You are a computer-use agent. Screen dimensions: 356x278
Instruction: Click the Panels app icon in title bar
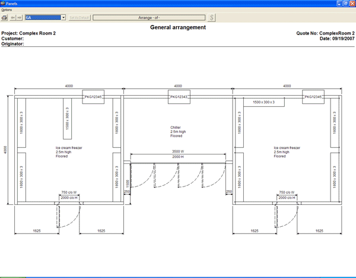4,4
